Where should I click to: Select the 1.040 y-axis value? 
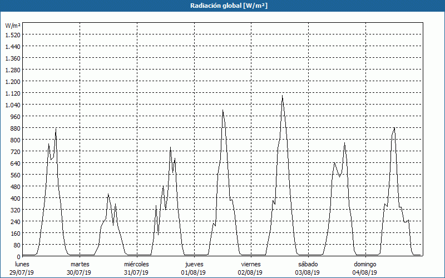tap(13, 105)
